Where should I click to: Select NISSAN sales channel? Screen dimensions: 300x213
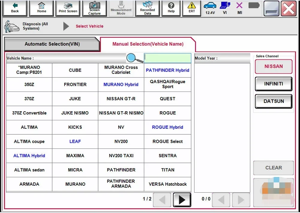point(273,67)
